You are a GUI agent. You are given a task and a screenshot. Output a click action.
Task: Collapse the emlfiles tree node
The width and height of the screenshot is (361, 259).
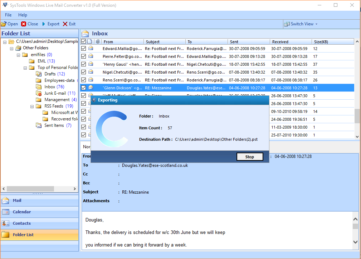click(x=18, y=55)
